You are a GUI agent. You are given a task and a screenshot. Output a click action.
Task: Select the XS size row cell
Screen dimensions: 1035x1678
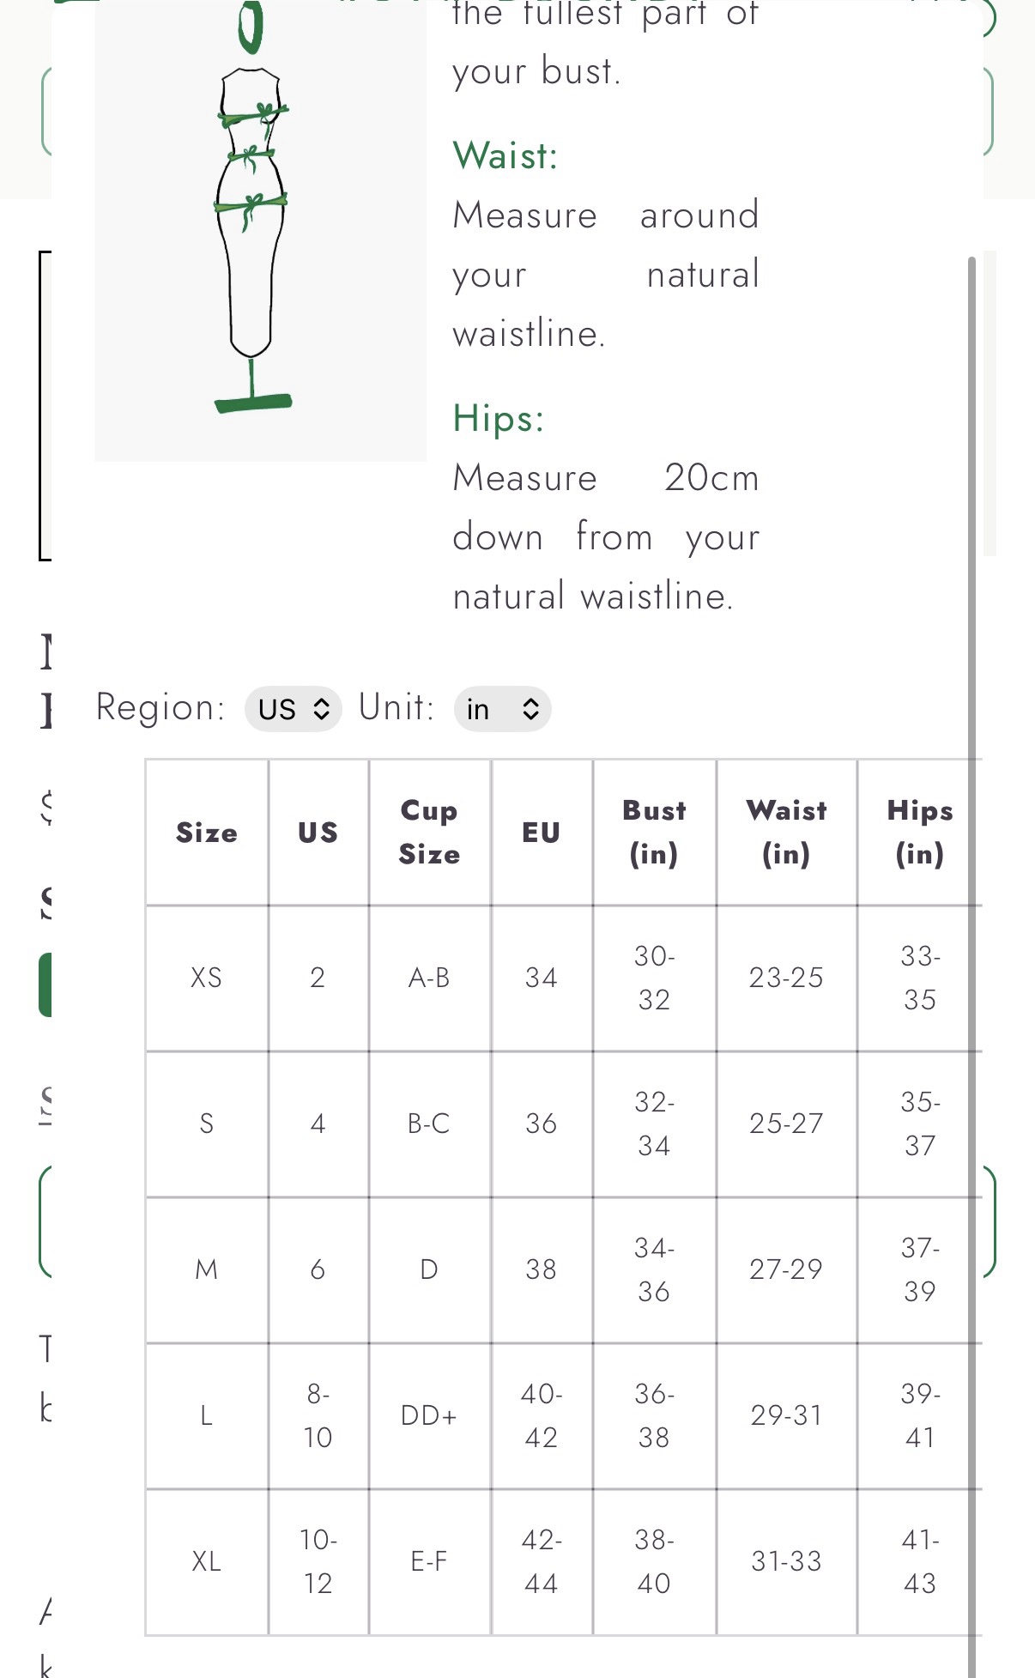(x=207, y=978)
